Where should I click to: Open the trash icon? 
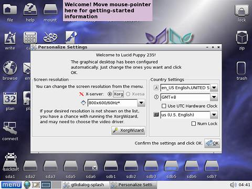[241, 68]
